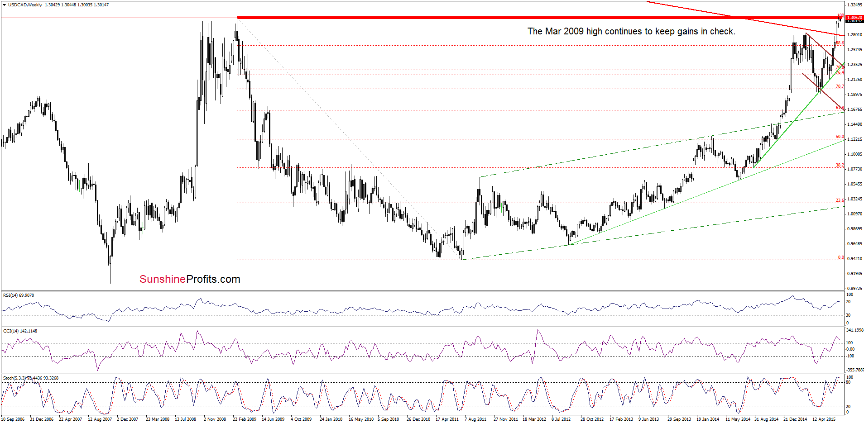Viewport: 864px width, 423px height.
Task: Click the 61.8 Fibonacci level label
Action: tap(840, 108)
